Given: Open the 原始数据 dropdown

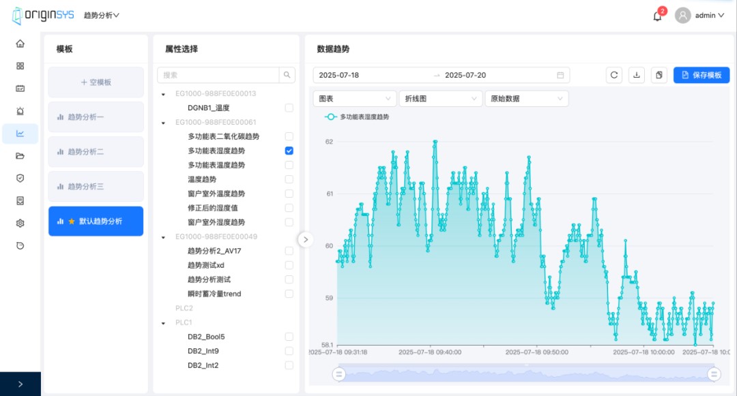Looking at the screenshot, I should pyautogui.click(x=525, y=98).
